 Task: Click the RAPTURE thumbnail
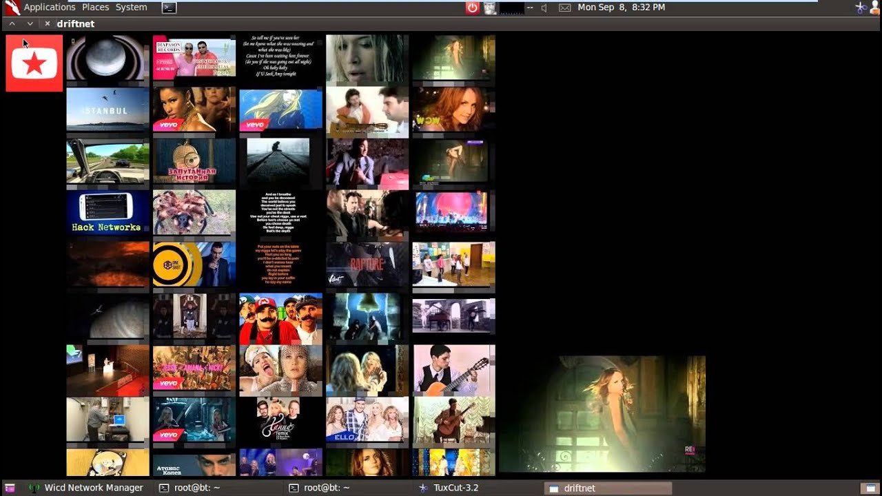click(367, 264)
